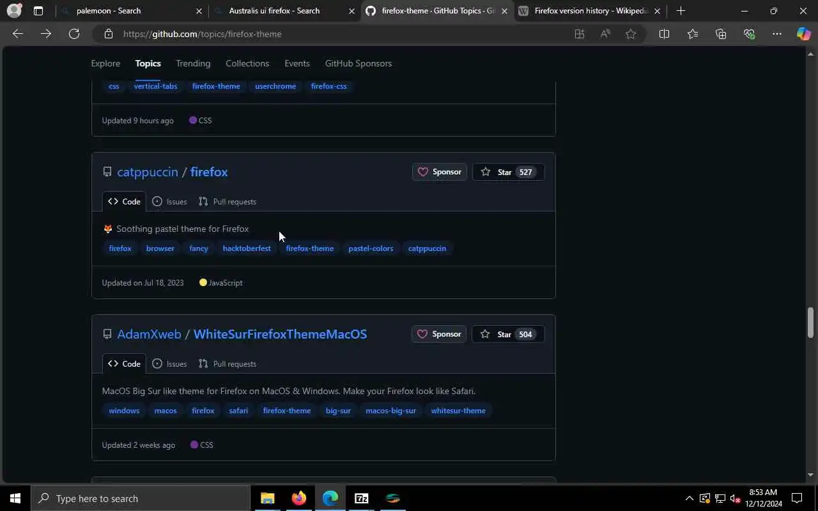The height and width of the screenshot is (511, 818).
Task: Switch to Firefox version history Wikipedia tab
Action: click(x=589, y=11)
